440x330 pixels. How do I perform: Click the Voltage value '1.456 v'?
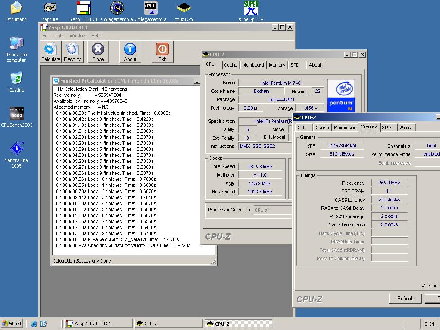(x=309, y=108)
